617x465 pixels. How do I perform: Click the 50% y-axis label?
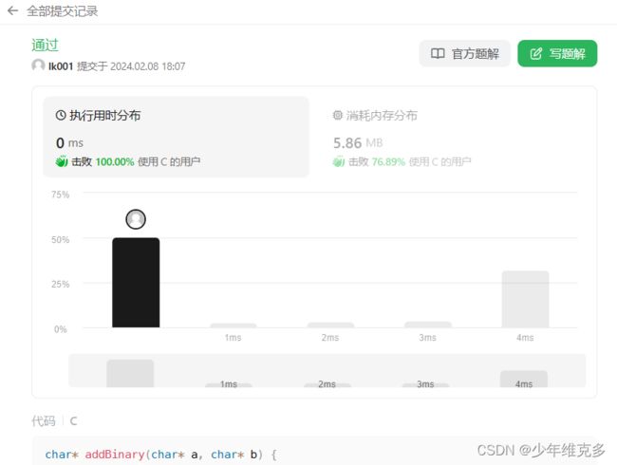click(x=60, y=239)
